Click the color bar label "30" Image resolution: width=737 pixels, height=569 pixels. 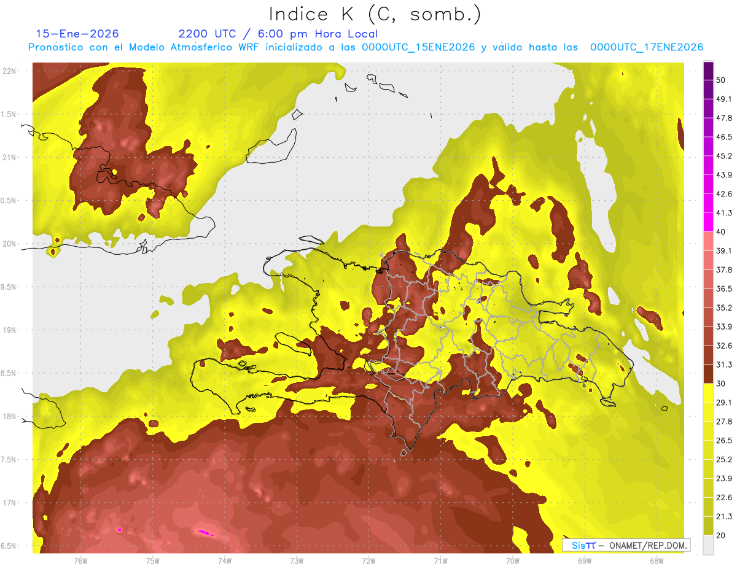coord(720,384)
